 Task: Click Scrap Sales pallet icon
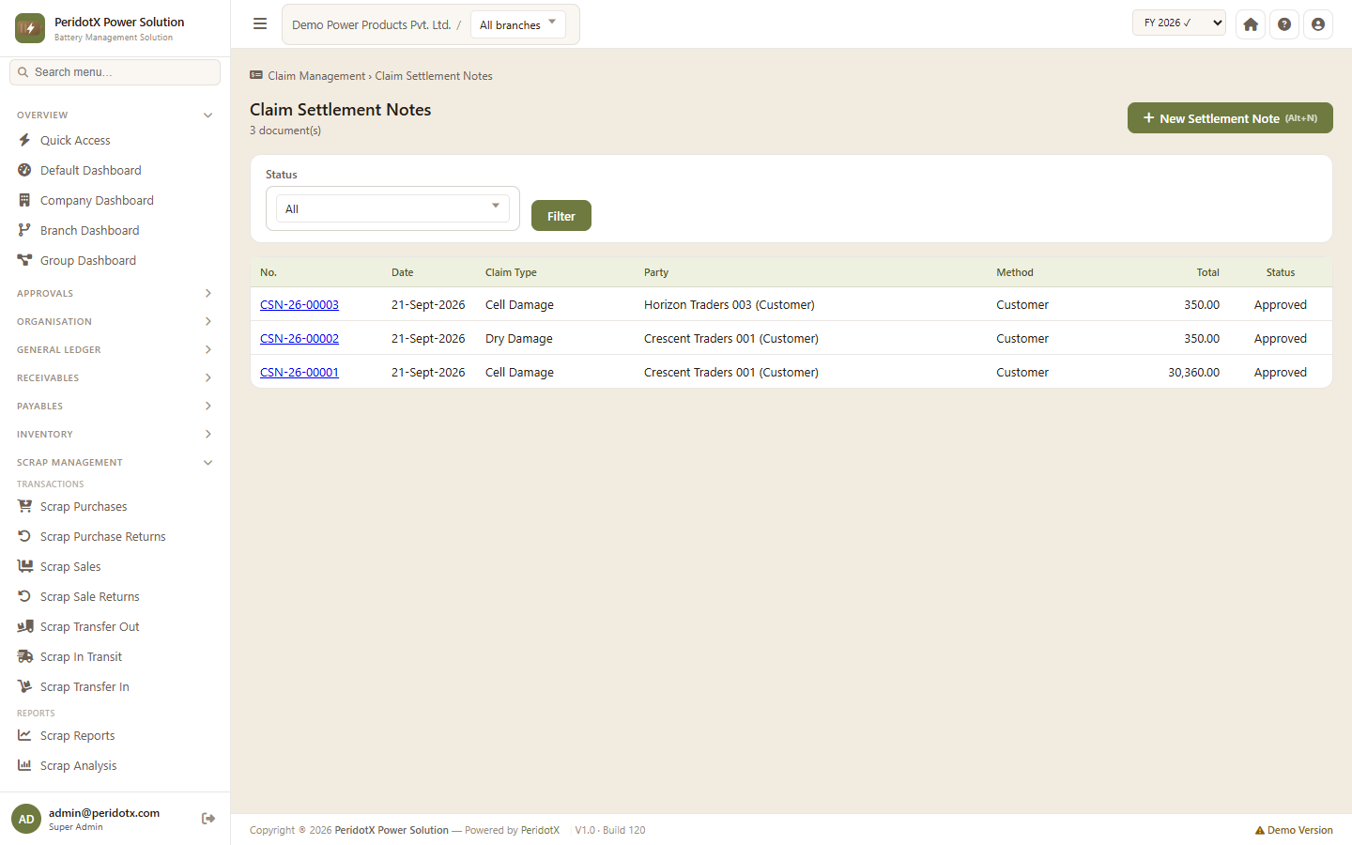[24, 566]
